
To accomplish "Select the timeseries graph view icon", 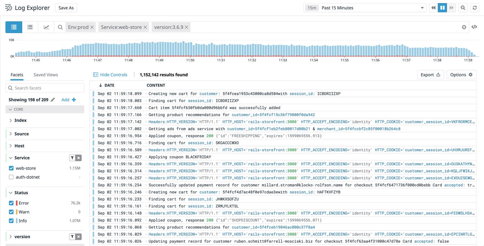I will coord(46,27).
